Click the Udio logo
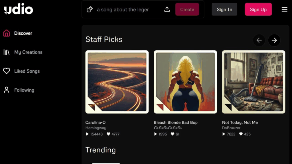This screenshot has height=164, width=292. 19,10
